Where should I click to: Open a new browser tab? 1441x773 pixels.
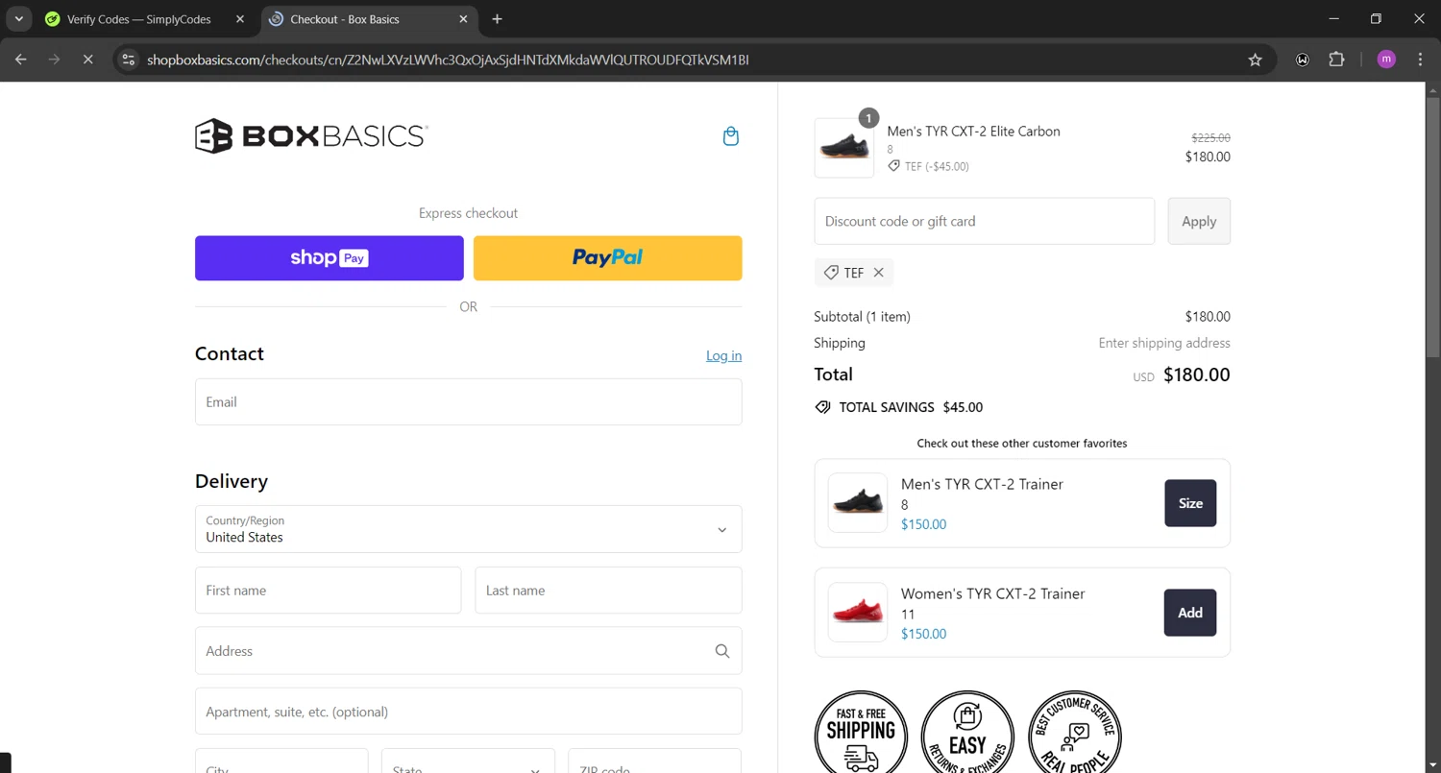(x=497, y=19)
